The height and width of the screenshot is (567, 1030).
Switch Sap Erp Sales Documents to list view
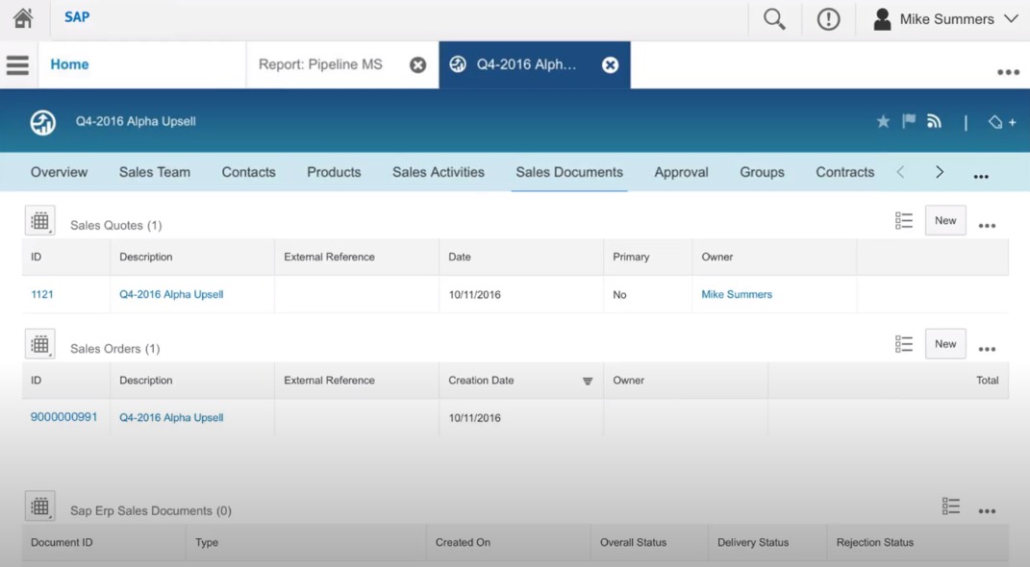pos(951,505)
